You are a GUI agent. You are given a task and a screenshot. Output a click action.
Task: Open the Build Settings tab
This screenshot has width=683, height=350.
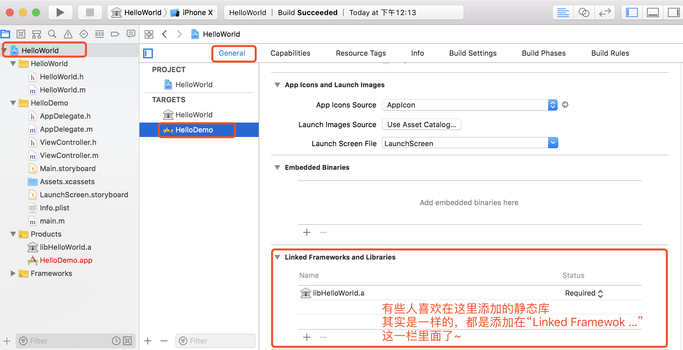pyautogui.click(x=473, y=53)
